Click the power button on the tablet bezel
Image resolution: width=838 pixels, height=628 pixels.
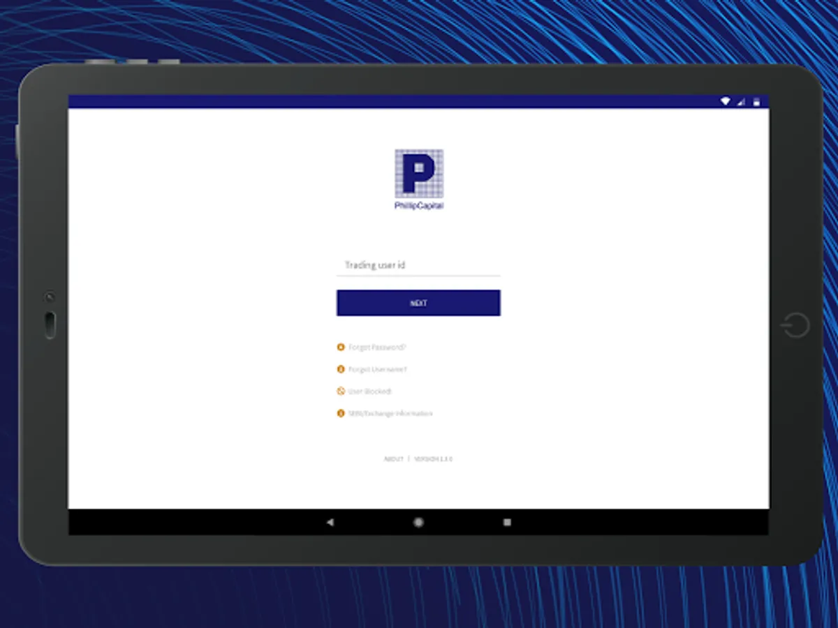[795, 325]
